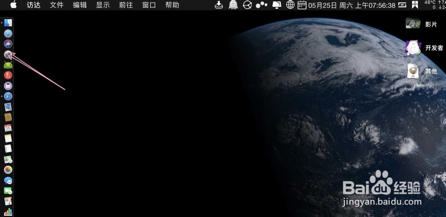Open Calendar showing 25 in Dock
The width and height of the screenshot is (446, 217).
(x=8, y=128)
